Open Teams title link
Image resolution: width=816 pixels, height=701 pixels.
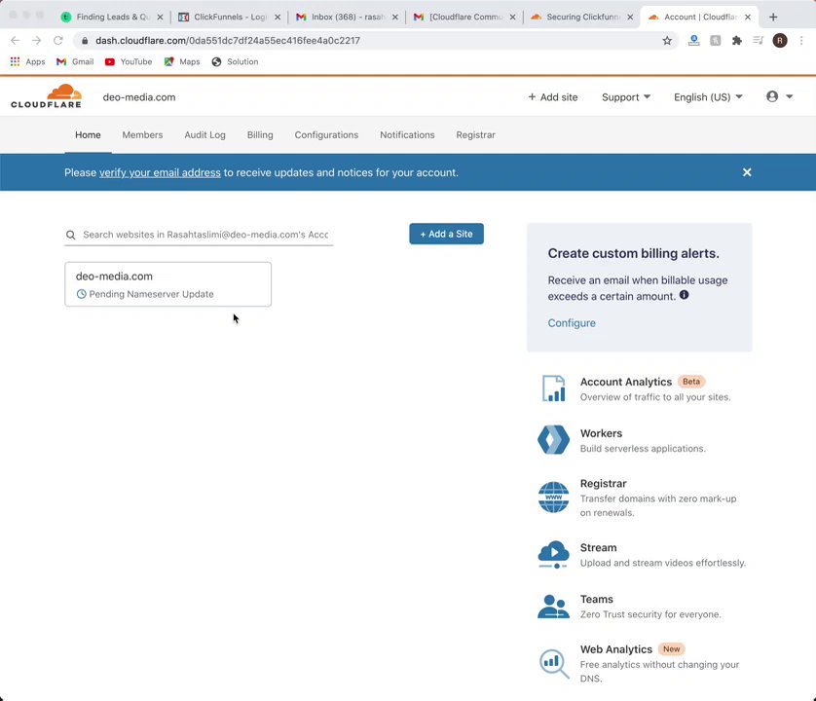coord(596,600)
